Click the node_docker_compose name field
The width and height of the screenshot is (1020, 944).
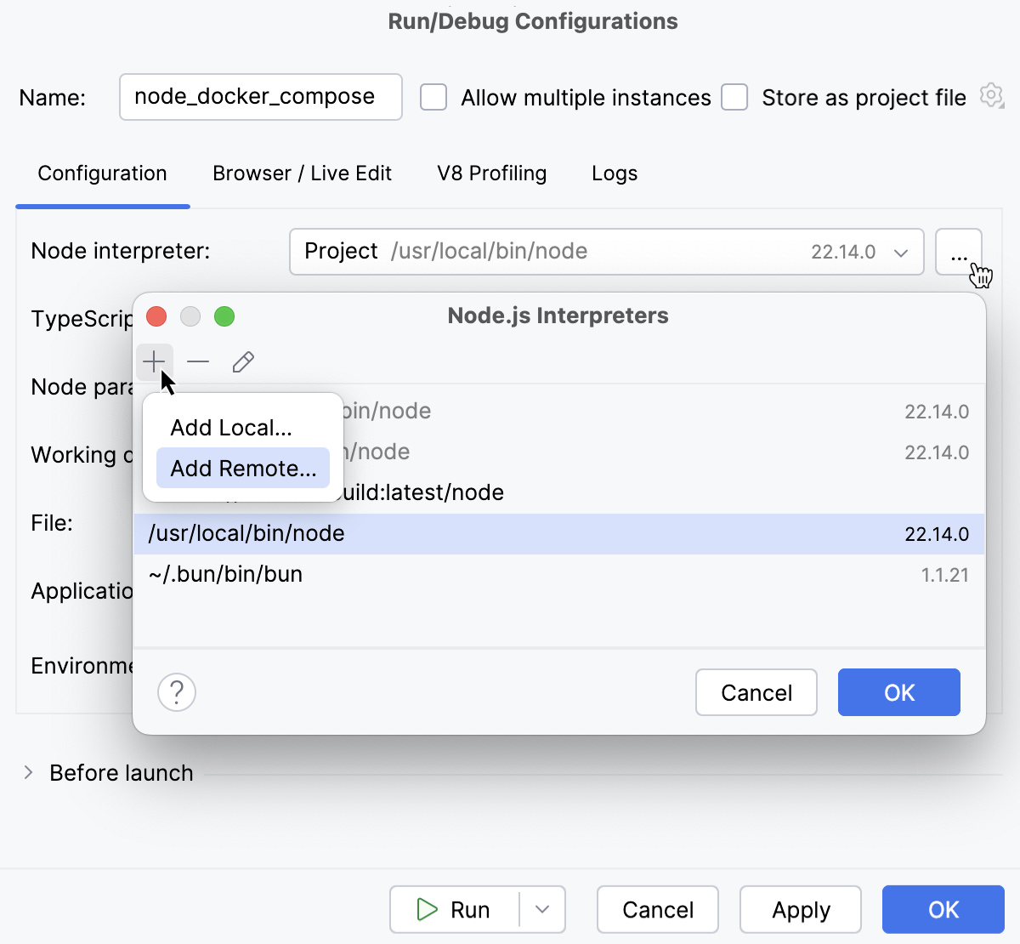(x=260, y=97)
